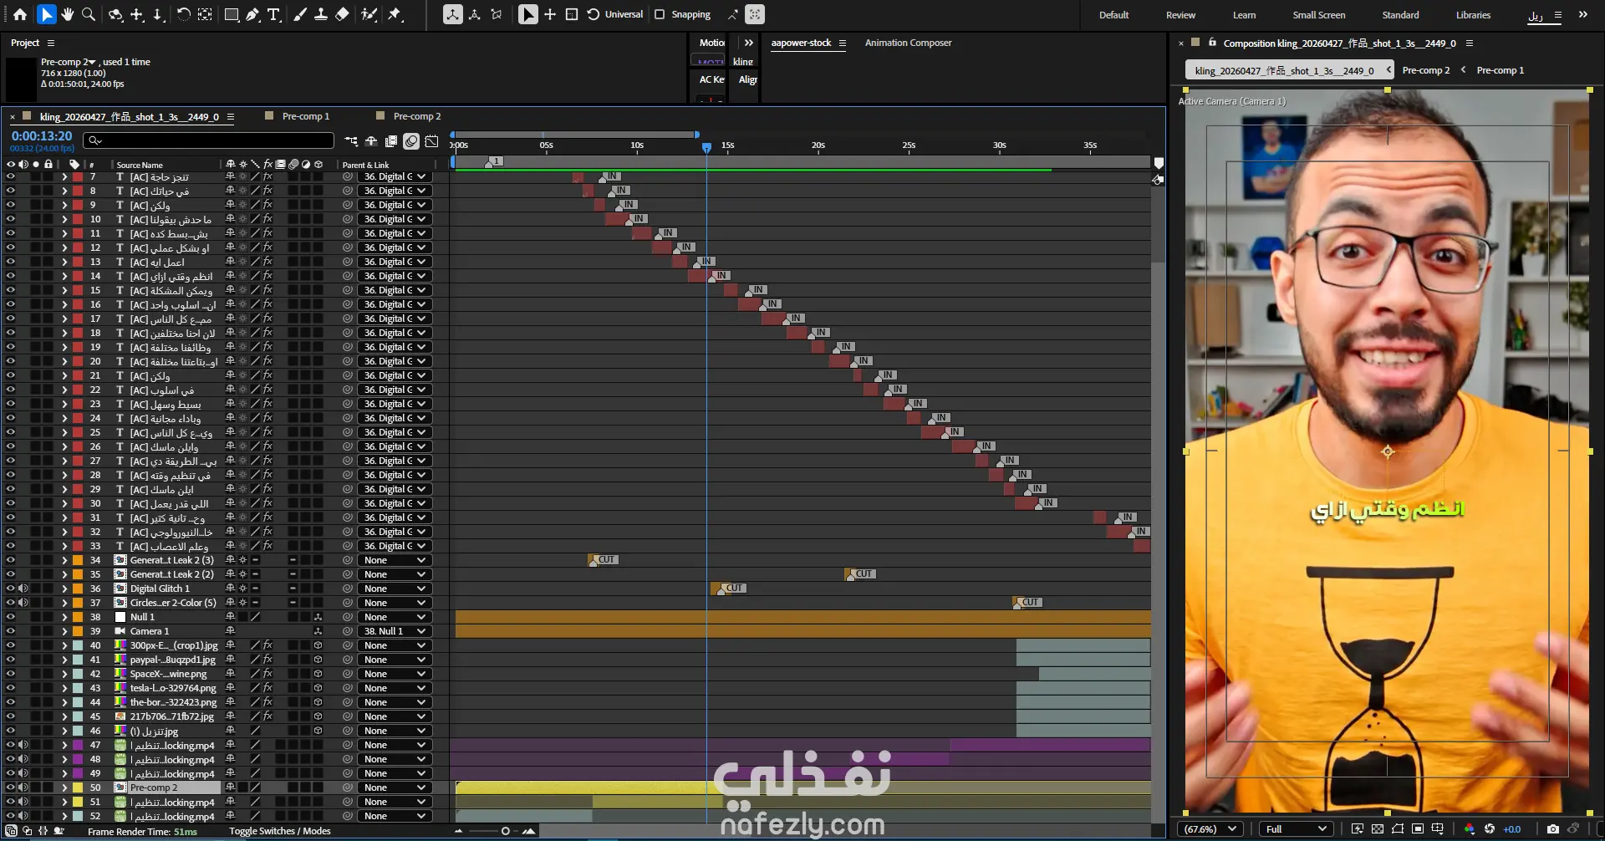Click the Fast Previews icon
Screen dimensions: 1605x841
[x=1358, y=828]
